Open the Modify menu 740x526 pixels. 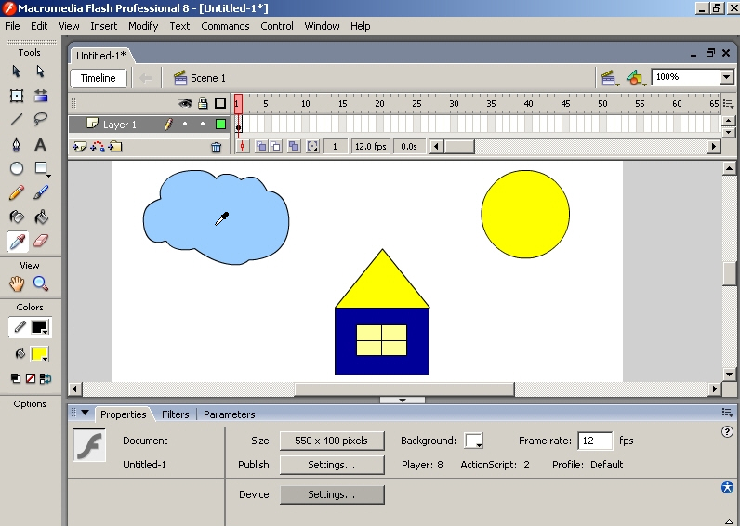[143, 26]
